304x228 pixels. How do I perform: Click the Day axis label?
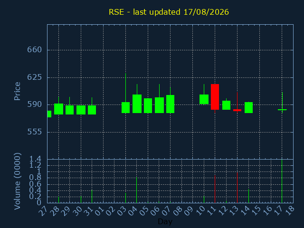point(165,221)
